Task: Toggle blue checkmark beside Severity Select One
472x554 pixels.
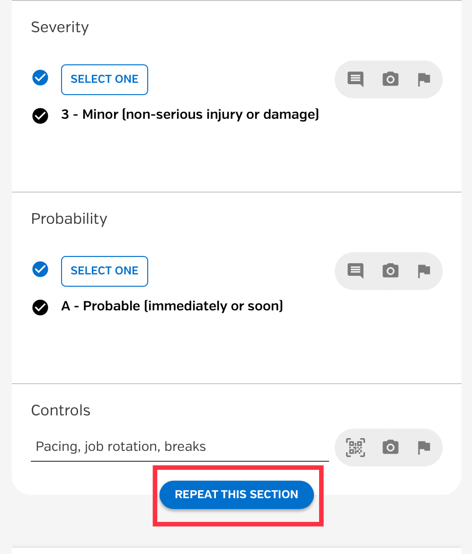Action: point(40,78)
